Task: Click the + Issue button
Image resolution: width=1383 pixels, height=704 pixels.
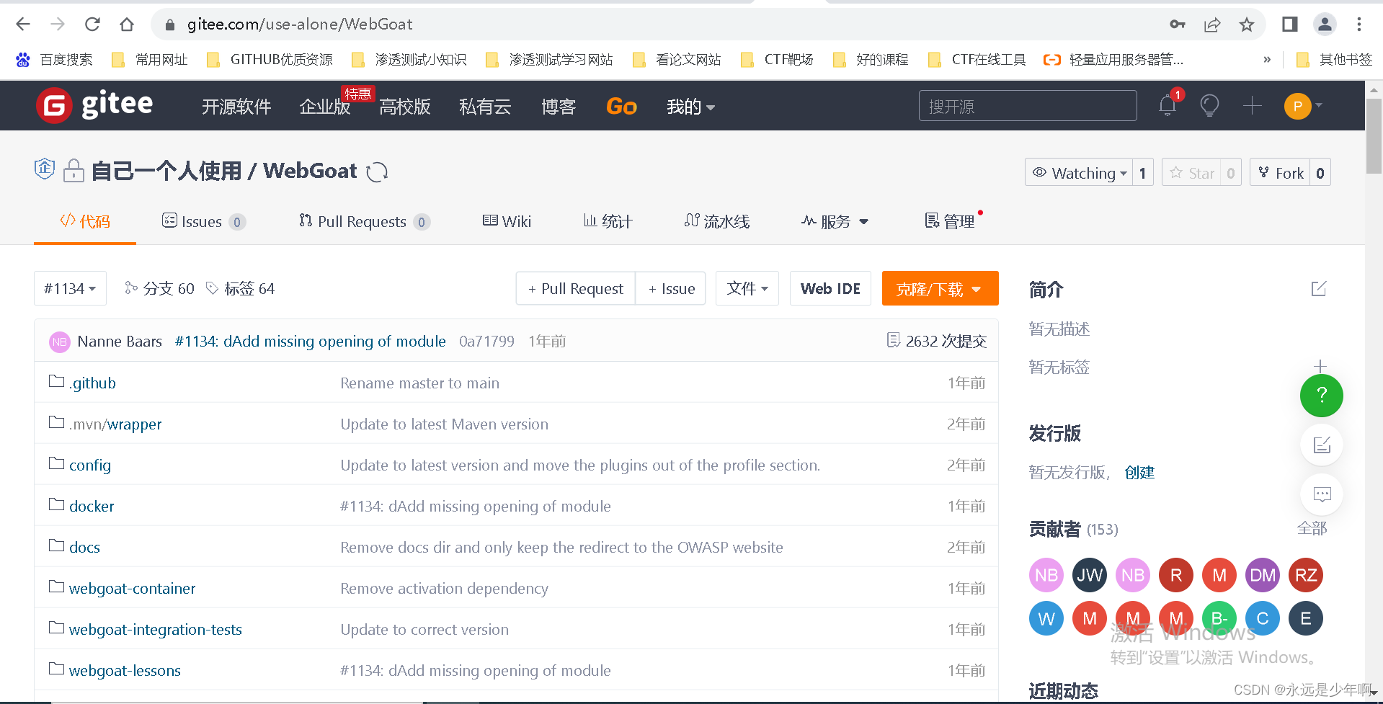Action: [x=671, y=288]
